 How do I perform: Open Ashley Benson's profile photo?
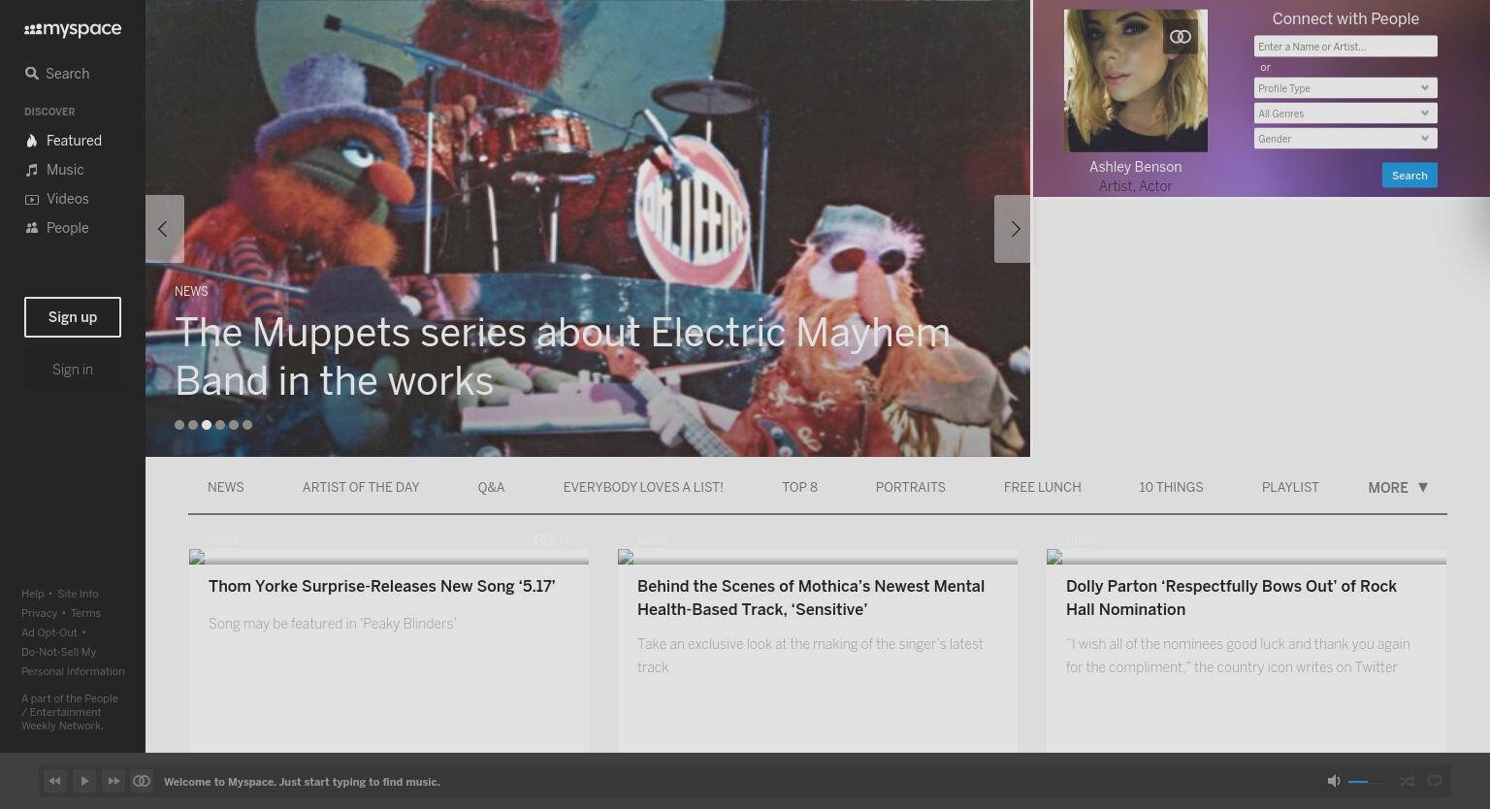1136,81
